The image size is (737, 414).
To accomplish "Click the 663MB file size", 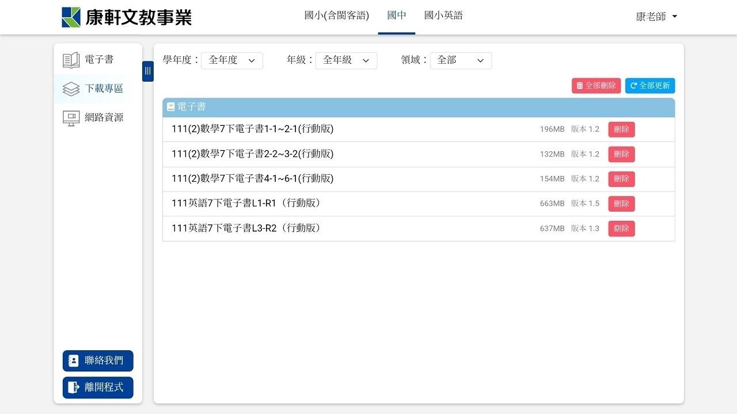I will 552,204.
